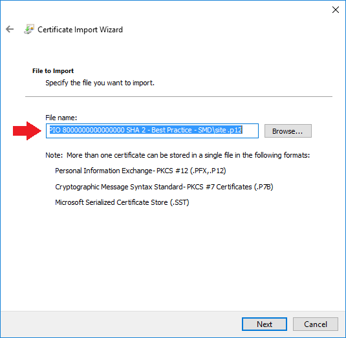This screenshot has height=338, width=346.
Task: Focus the File name text box
Action: click(x=152, y=131)
